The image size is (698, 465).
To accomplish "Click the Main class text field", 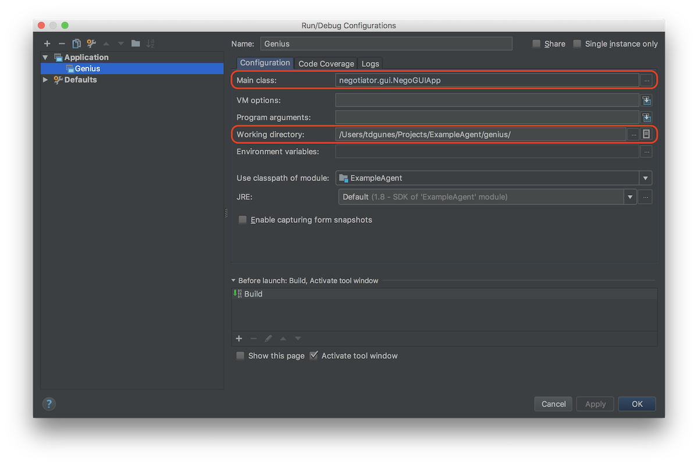I will click(x=487, y=80).
